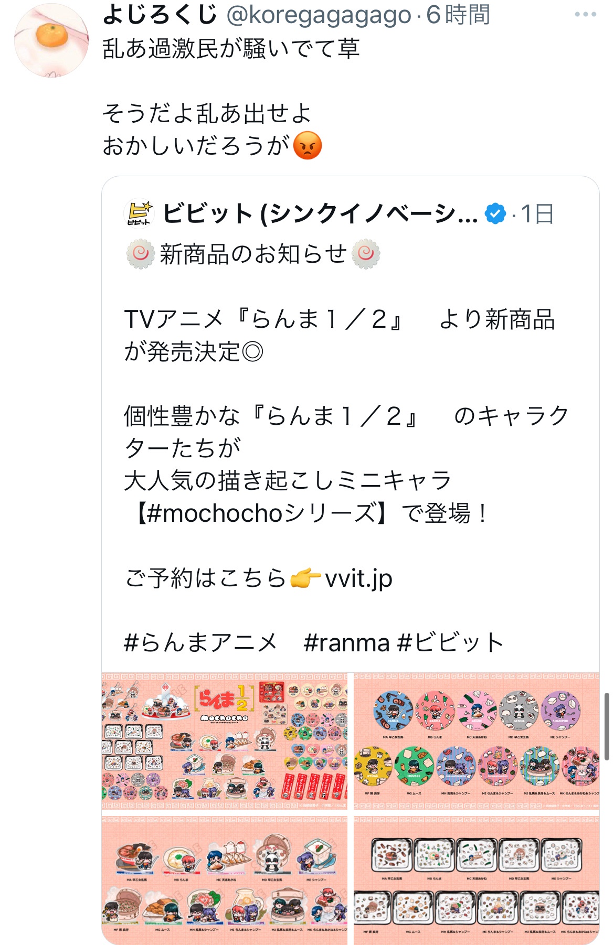Tap the left narutomaki emoji beside 新商品のお知らせ
Viewport: 614px width, 945px height.
pyautogui.click(x=140, y=254)
